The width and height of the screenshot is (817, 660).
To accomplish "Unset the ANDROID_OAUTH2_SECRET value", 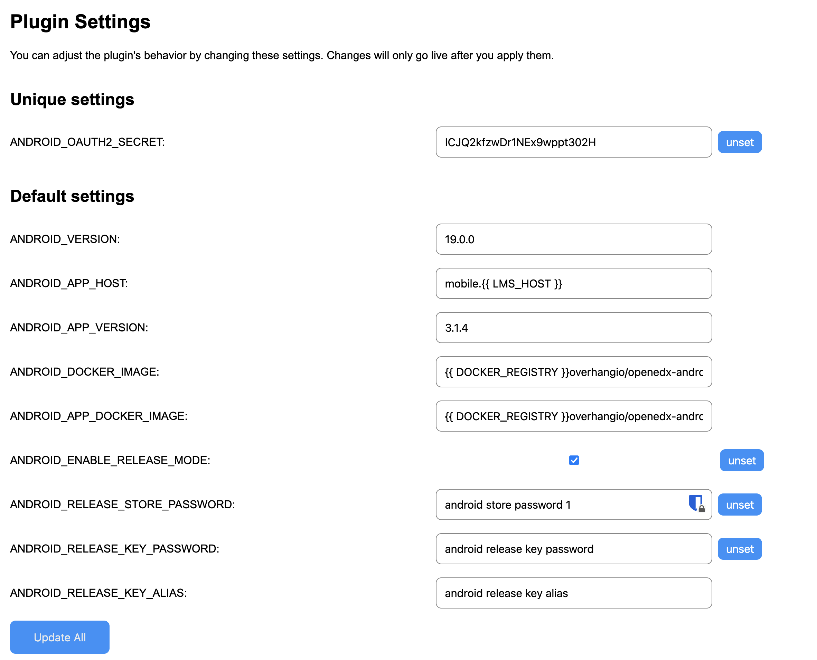I will (740, 142).
